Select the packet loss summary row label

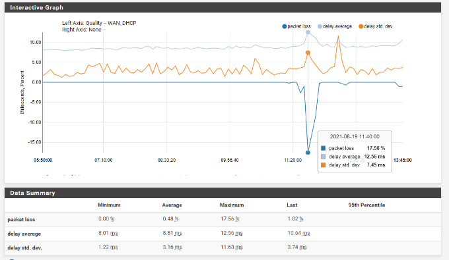[21, 219]
